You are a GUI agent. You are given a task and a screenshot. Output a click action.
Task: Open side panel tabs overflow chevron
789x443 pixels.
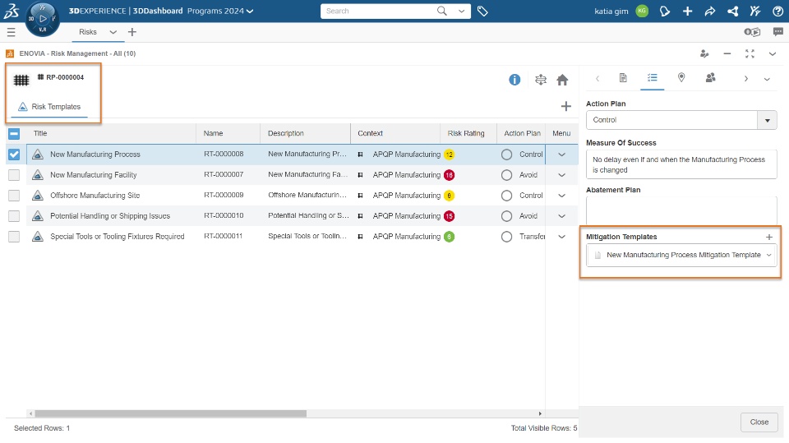click(x=767, y=79)
